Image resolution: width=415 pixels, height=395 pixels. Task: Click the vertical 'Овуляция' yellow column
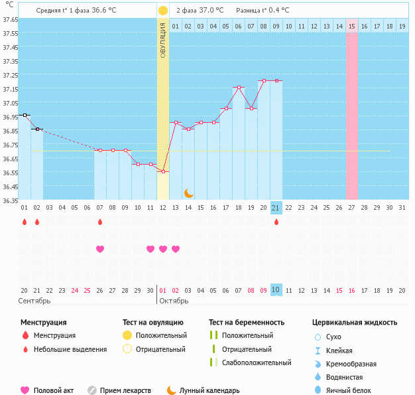(x=163, y=100)
